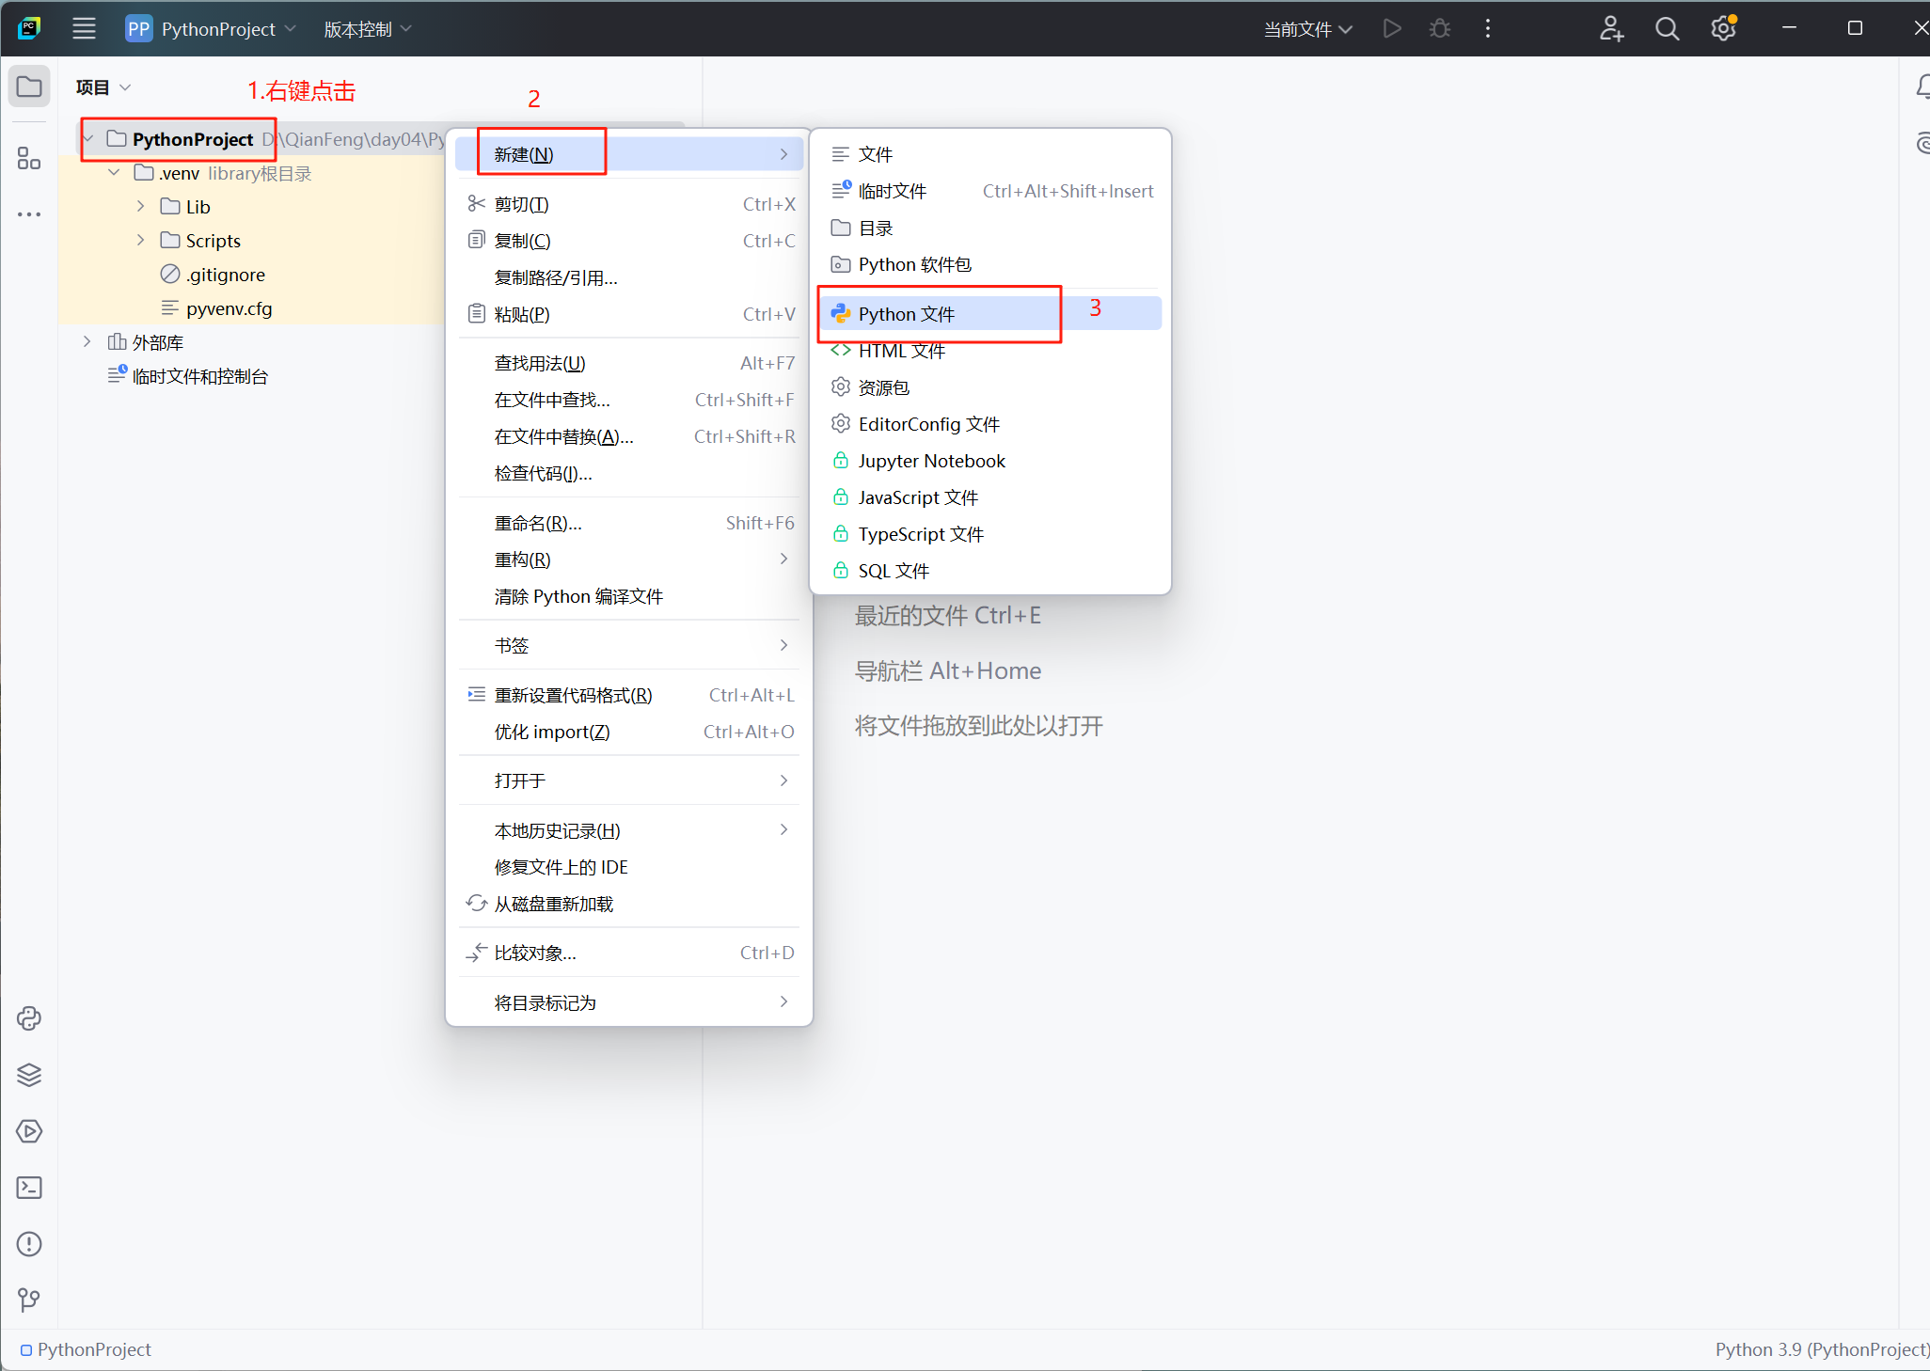The image size is (1930, 1371).
Task: Open the Python Packages layers icon
Action: click(29, 1075)
